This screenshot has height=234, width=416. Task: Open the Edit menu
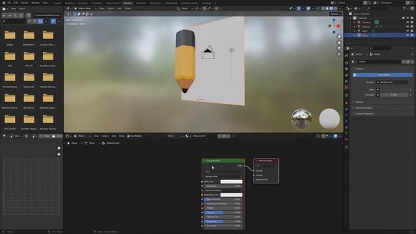[16, 3]
